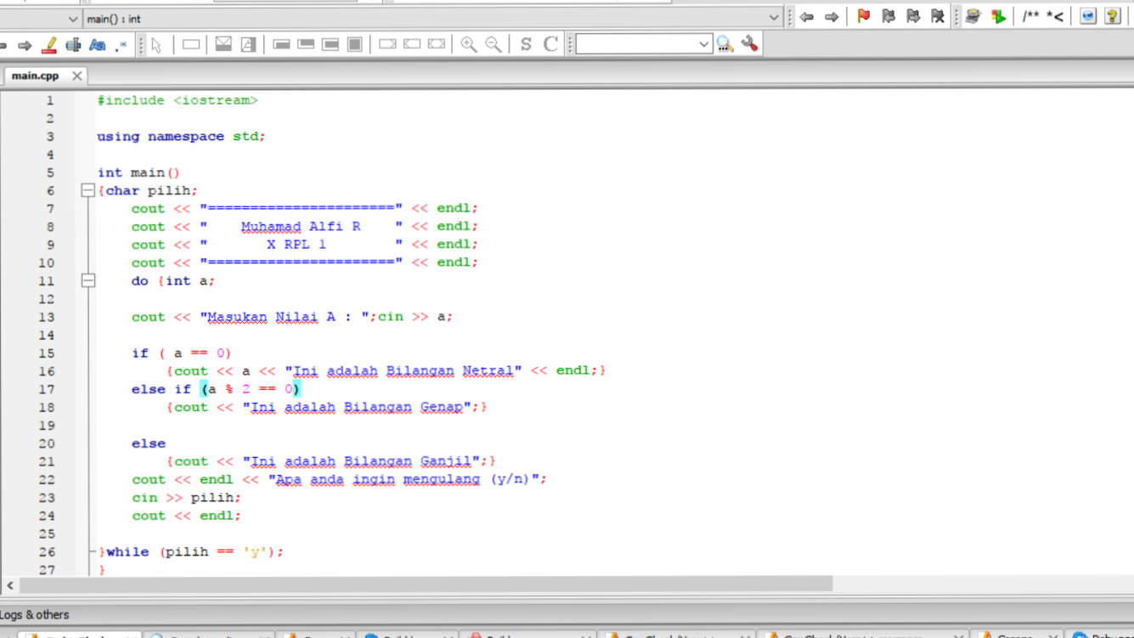The image size is (1134, 638).
Task: Insert a *< line comment
Action: [x=1055, y=16]
